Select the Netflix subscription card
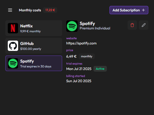 pos(34,28)
